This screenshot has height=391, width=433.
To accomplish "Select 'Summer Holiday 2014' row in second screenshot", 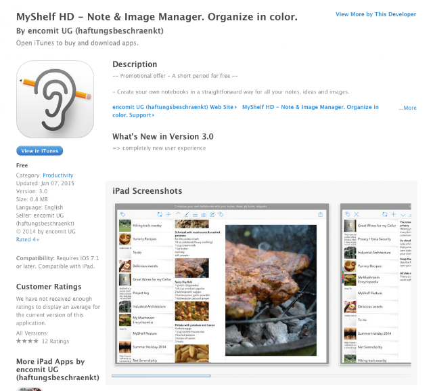I will click(371, 333).
